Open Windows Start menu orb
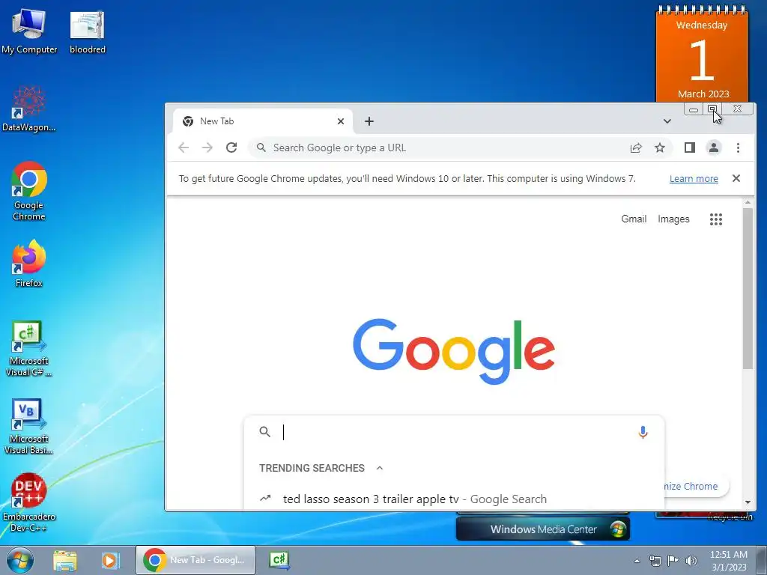The image size is (767, 575). click(20, 560)
